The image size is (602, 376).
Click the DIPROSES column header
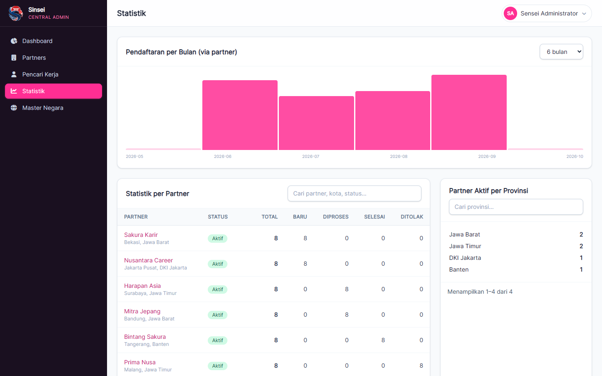pyautogui.click(x=336, y=217)
